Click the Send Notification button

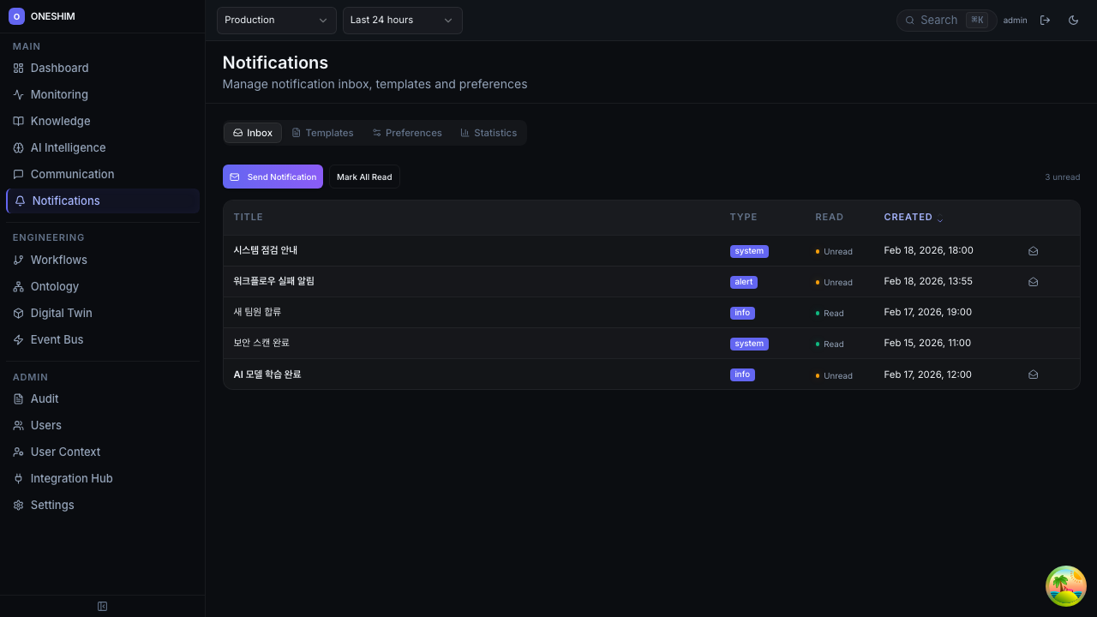273,177
